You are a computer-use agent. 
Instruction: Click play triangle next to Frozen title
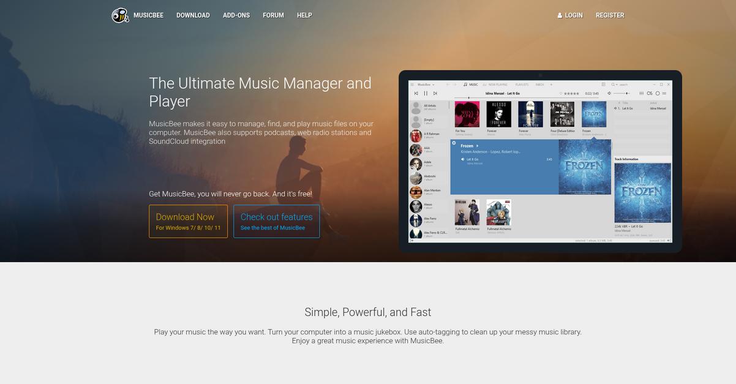pos(477,146)
